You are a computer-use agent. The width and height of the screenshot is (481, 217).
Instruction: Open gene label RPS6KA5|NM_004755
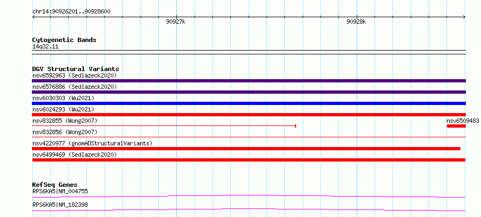[60, 192]
